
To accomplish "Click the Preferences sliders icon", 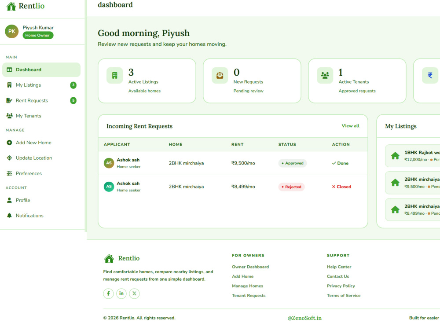I will tap(9, 173).
